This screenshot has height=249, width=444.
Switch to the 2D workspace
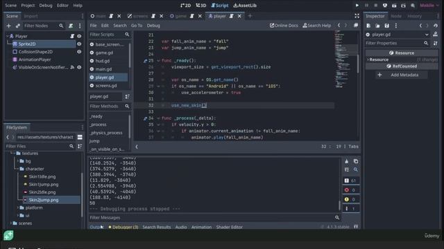185,6
